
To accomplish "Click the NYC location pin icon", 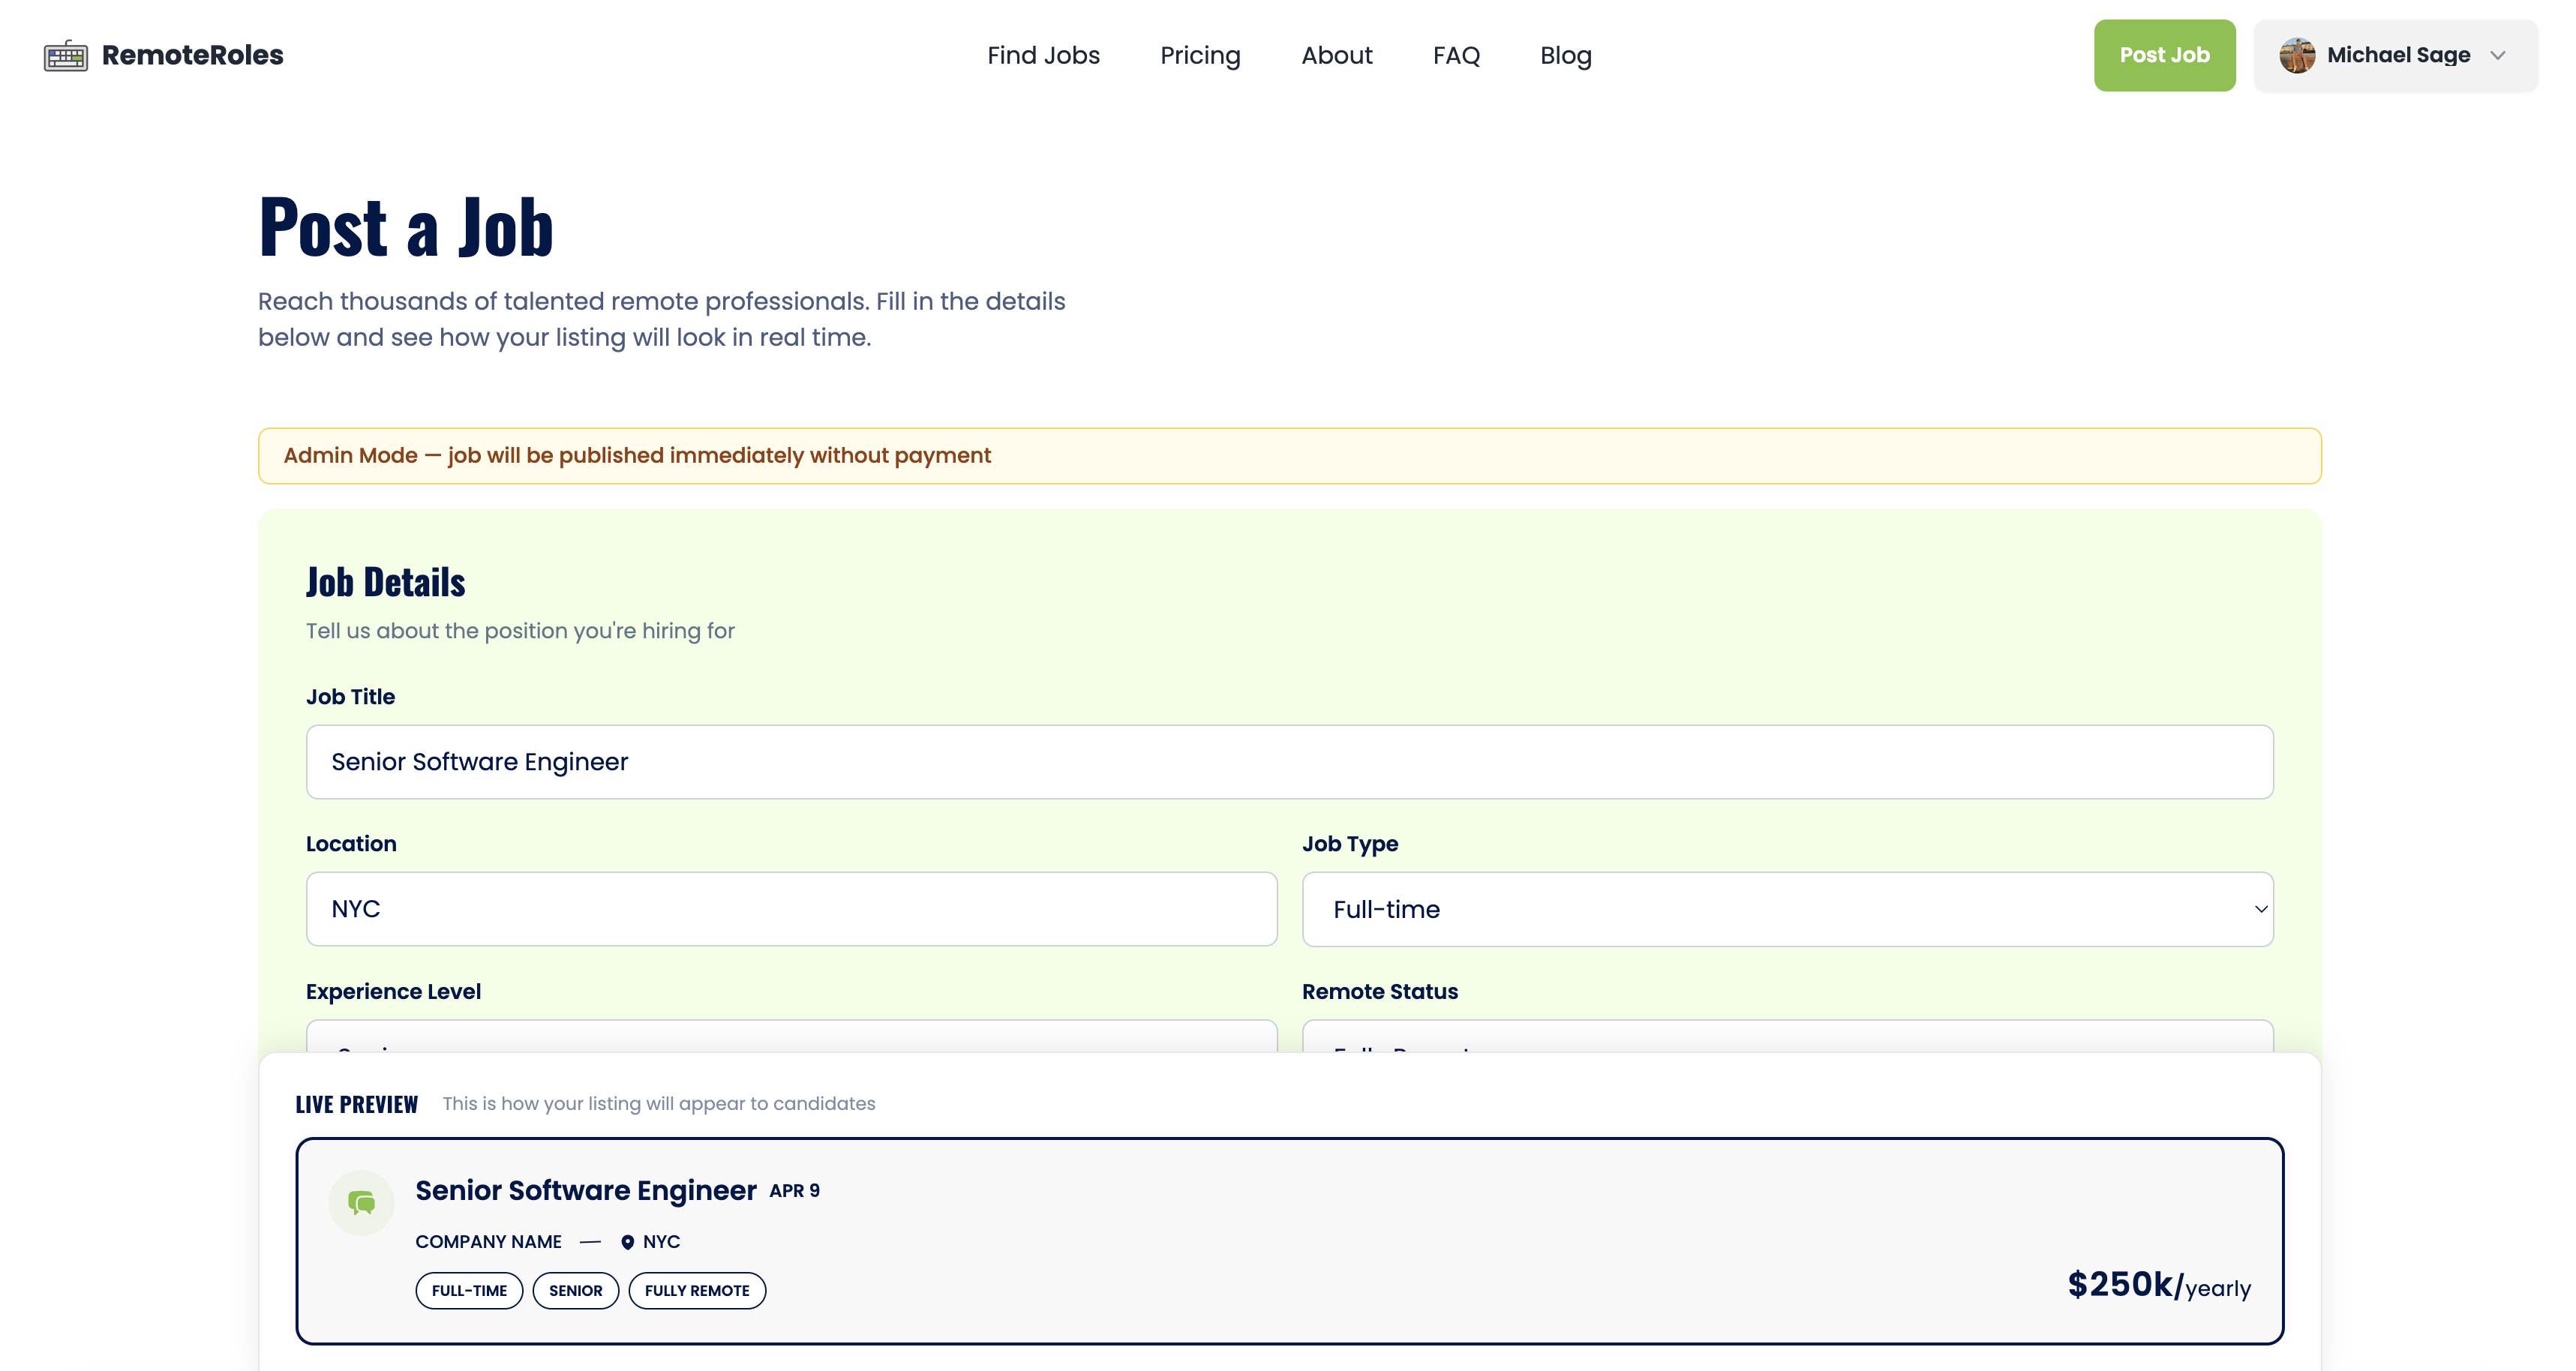I will 627,1242.
